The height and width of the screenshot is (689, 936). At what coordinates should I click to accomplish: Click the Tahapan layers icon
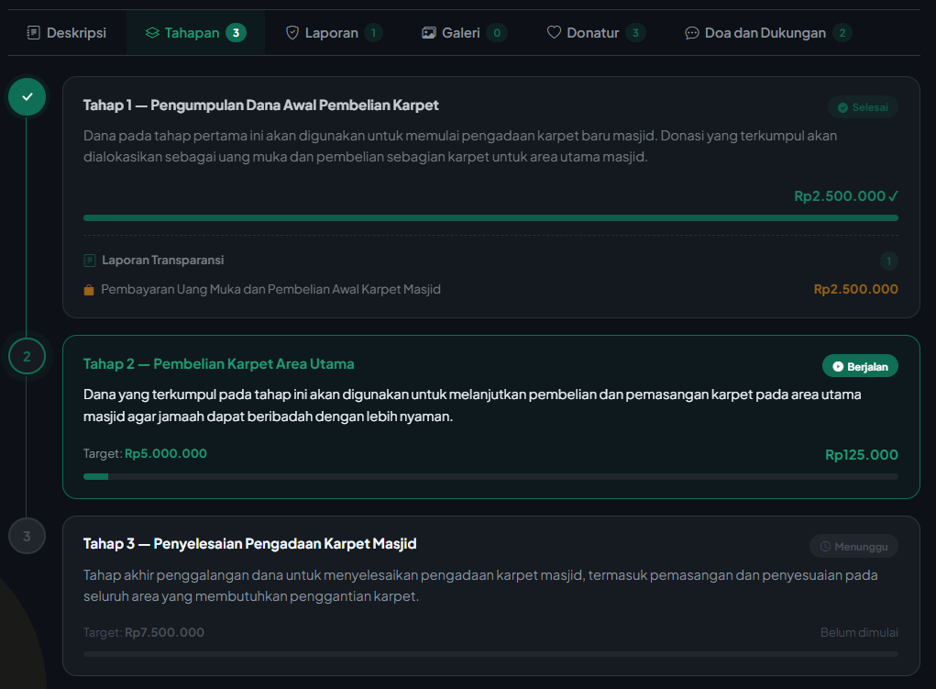pos(152,33)
